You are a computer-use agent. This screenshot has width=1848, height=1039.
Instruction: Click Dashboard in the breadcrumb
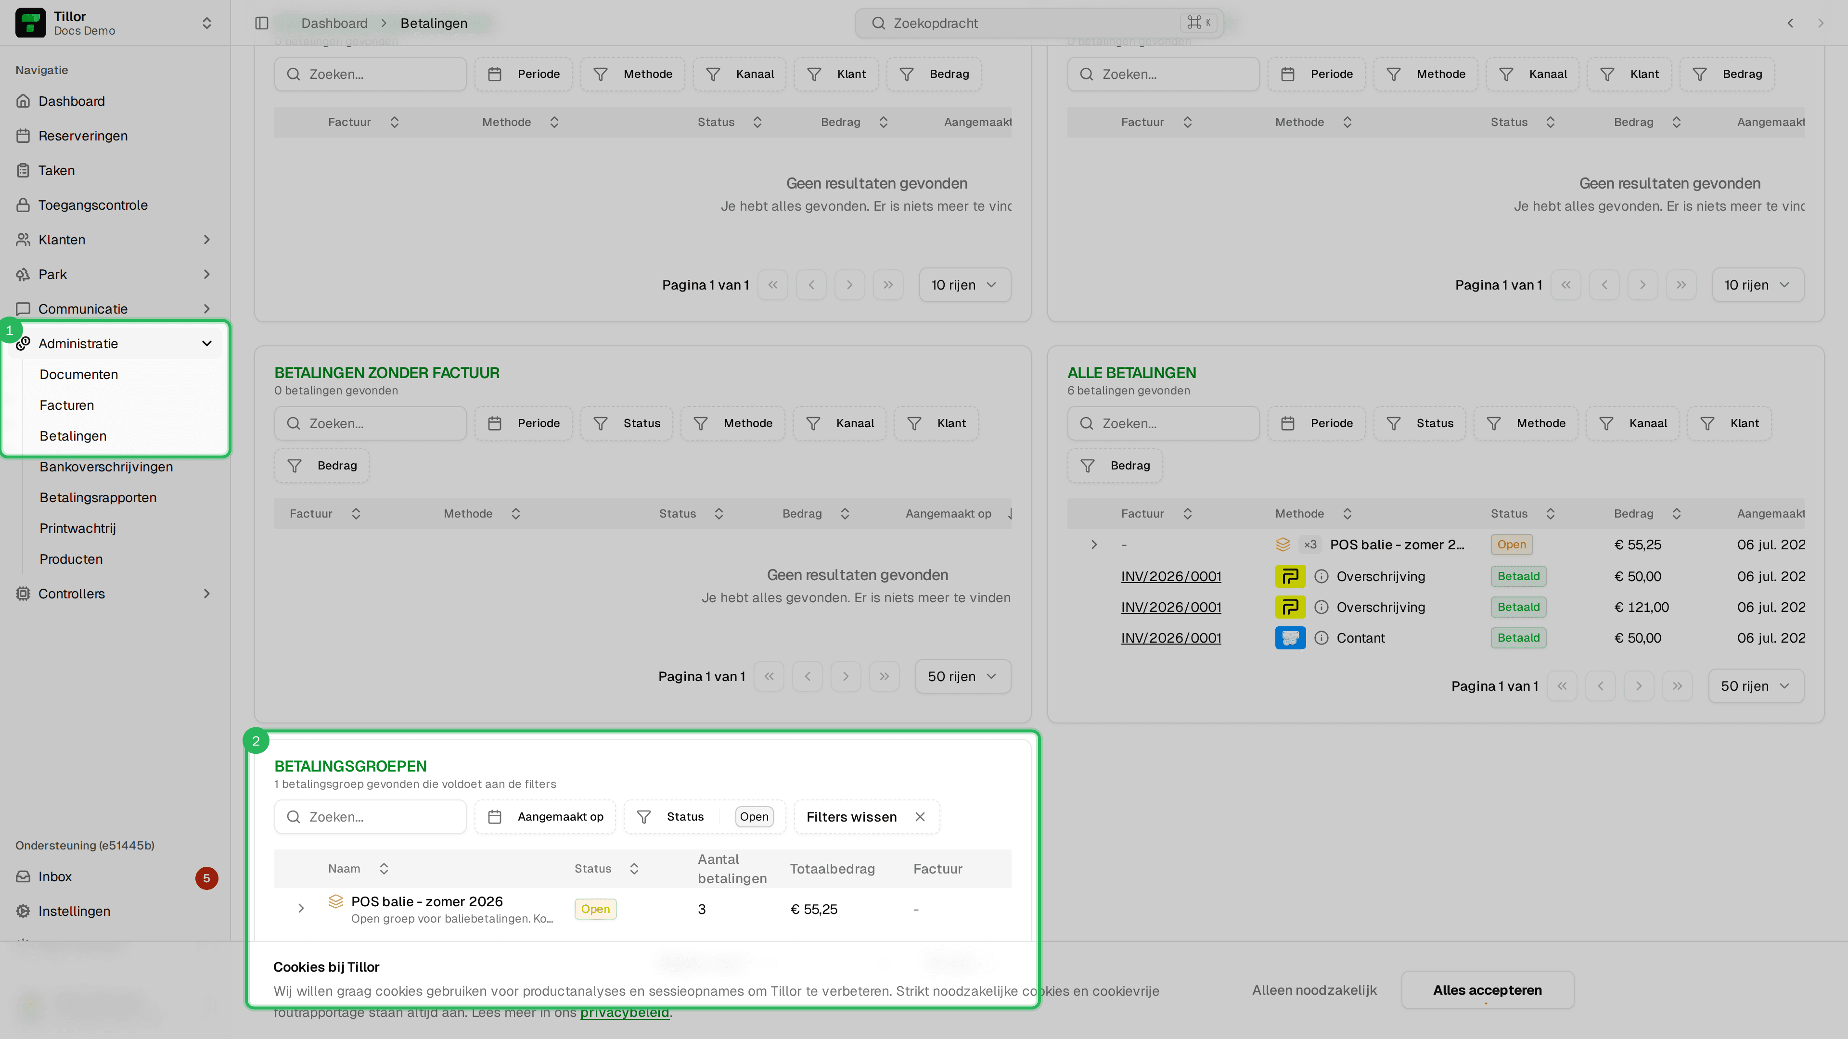(x=334, y=23)
